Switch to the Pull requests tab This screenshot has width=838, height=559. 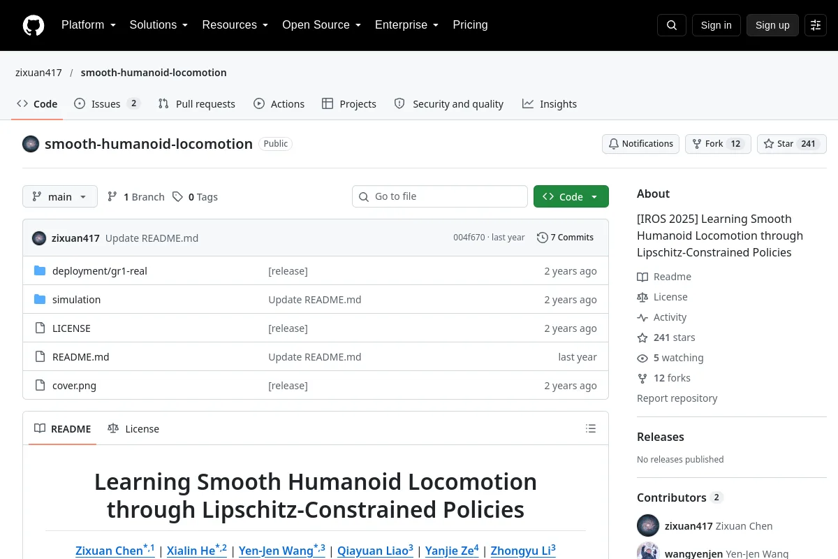197,104
